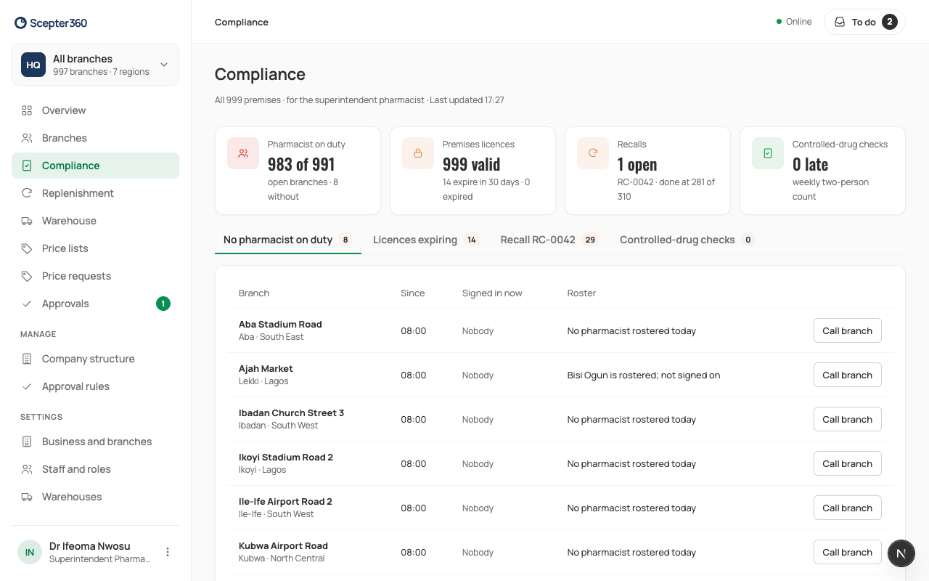Image resolution: width=929 pixels, height=581 pixels.
Task: Click the Replenishment refresh icon
Action: click(x=27, y=193)
